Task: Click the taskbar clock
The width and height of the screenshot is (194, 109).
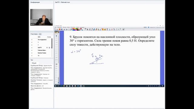Action: [159, 86]
